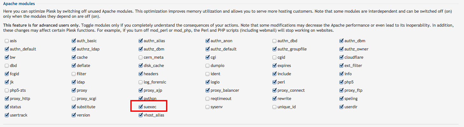Screen dimensions: 464x127
Task: Enable the asis module checkbox
Action: 7,41
